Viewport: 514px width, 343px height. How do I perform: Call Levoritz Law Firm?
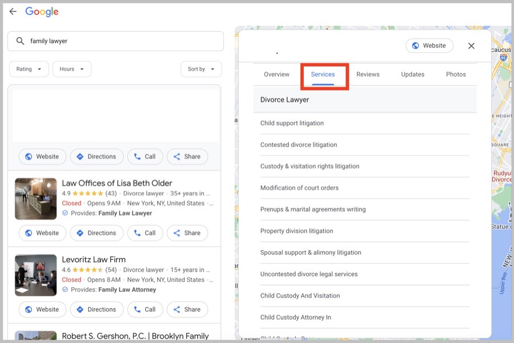click(x=145, y=309)
